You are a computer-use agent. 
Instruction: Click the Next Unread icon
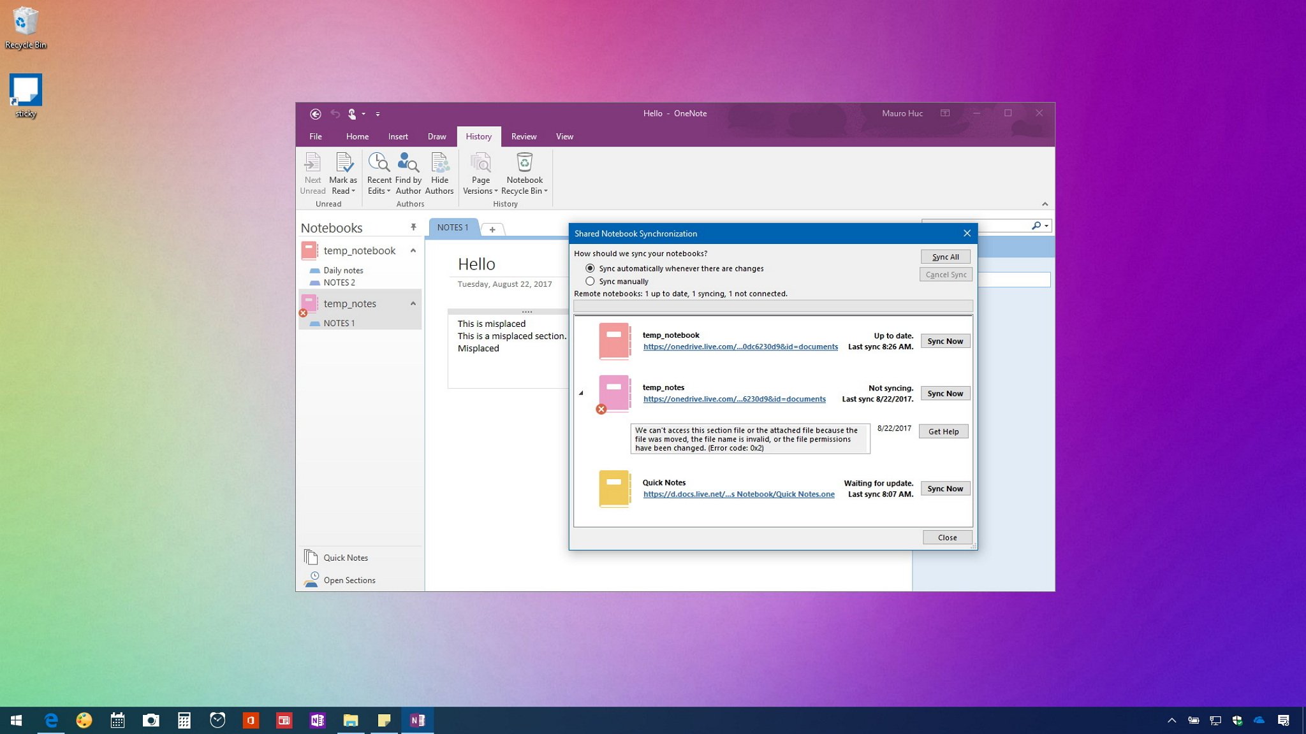point(313,172)
